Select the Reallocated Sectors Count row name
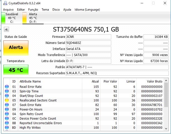This screenshot has height=134, width=171. pos(38,100)
